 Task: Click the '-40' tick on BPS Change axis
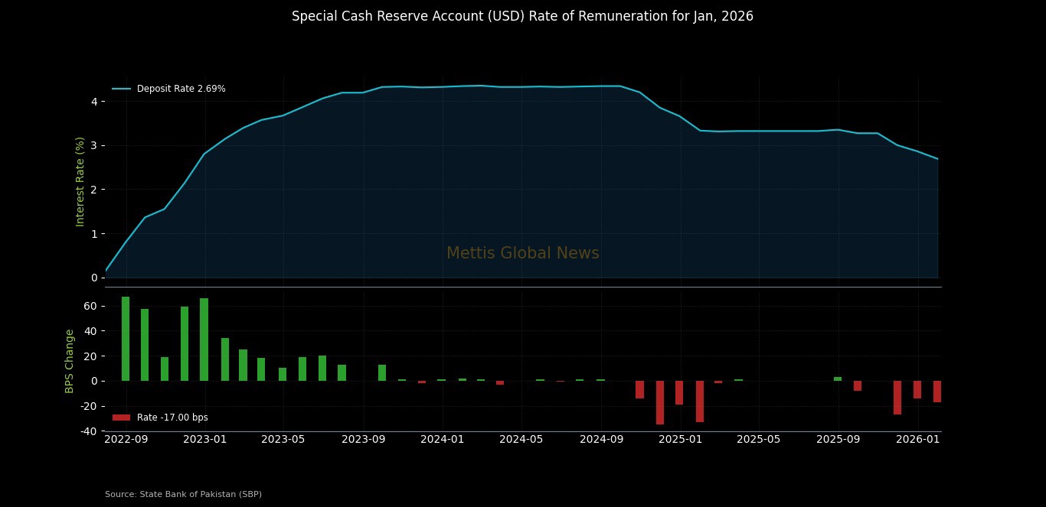coord(89,431)
